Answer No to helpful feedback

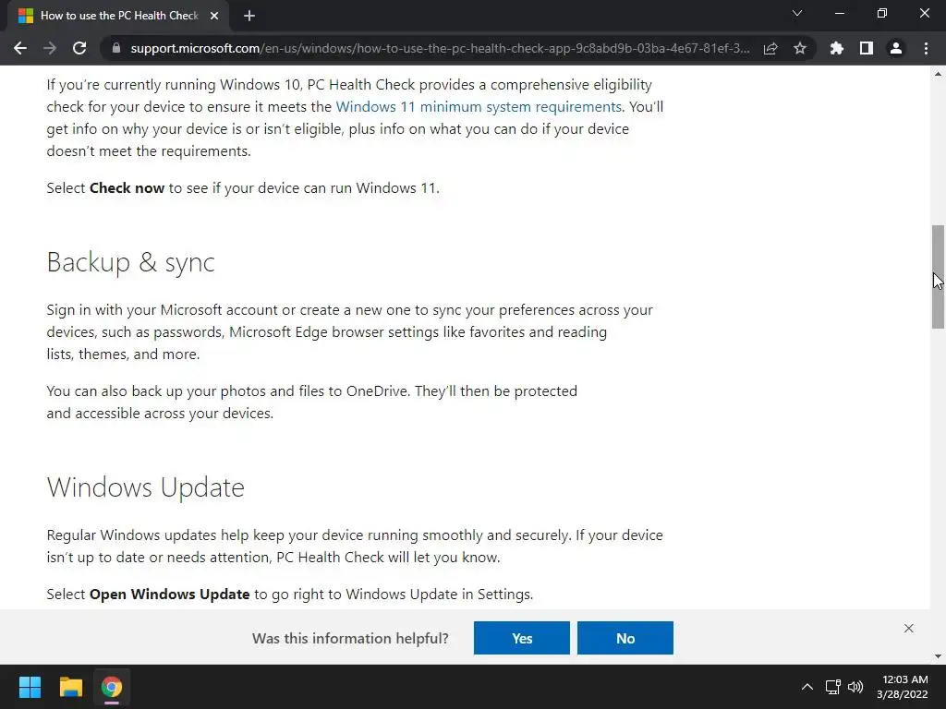[x=625, y=638]
